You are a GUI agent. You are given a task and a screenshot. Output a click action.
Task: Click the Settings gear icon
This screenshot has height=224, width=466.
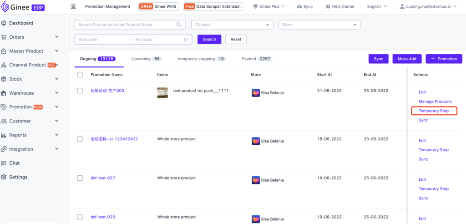click(4, 177)
